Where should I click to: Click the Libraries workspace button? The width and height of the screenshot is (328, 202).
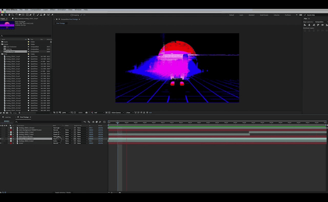[x=277, y=15]
